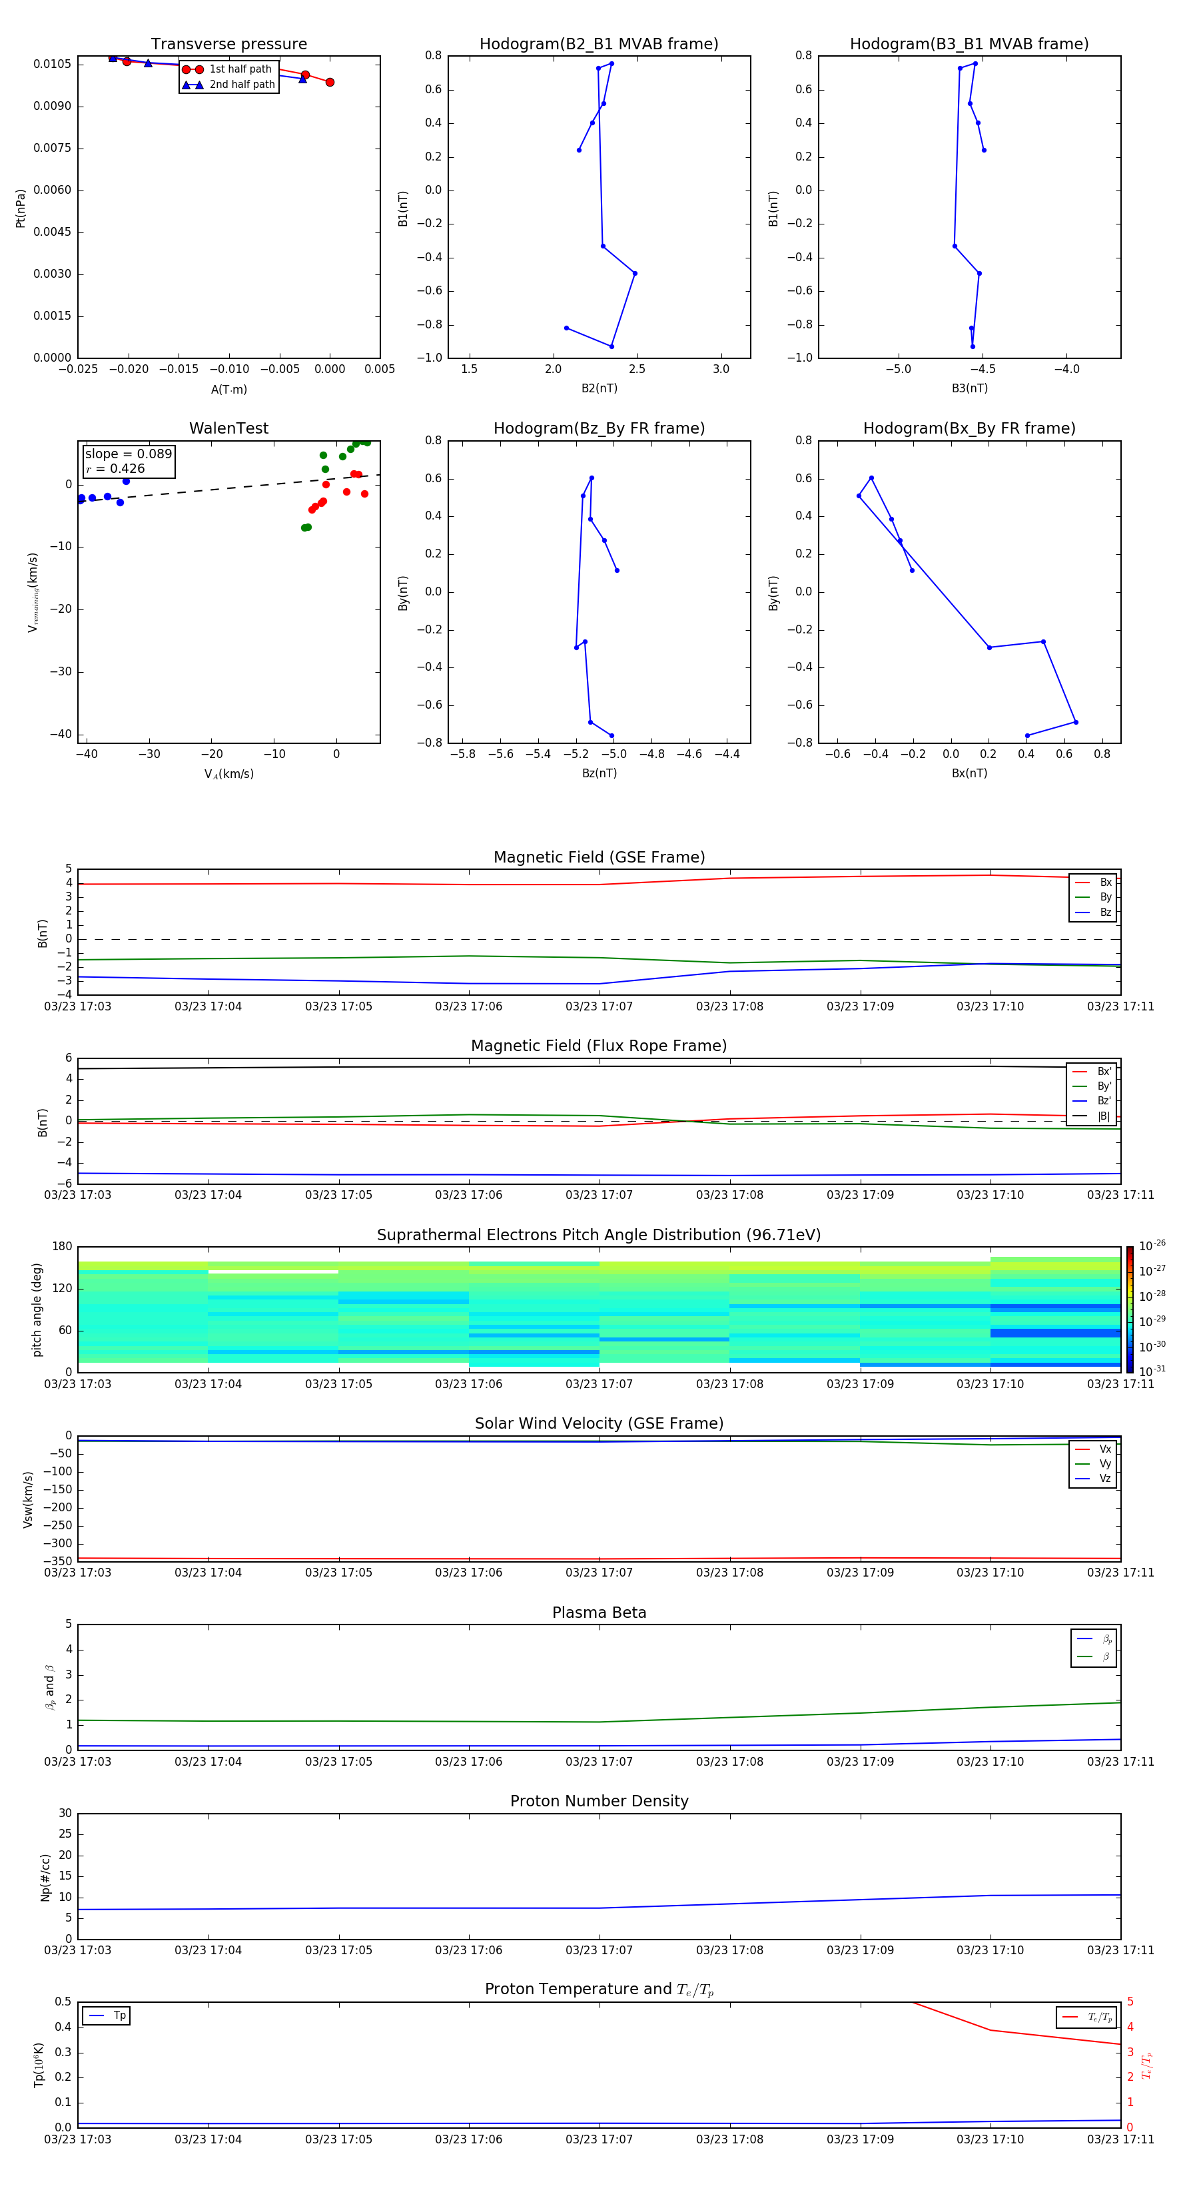Click the 'Vsw(km/s)' y-axis label
This screenshot has height=2198, width=1199.
(28, 1499)
